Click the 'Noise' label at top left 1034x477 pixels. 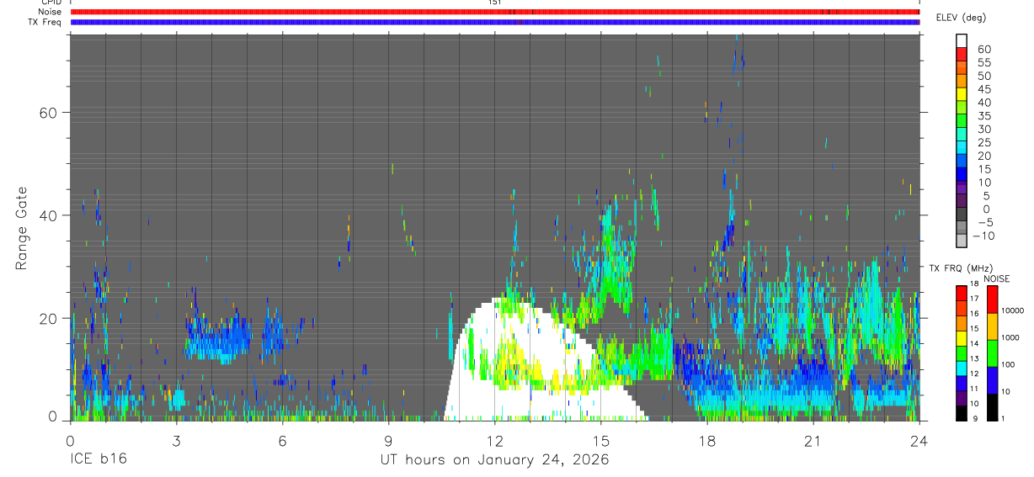(x=50, y=12)
